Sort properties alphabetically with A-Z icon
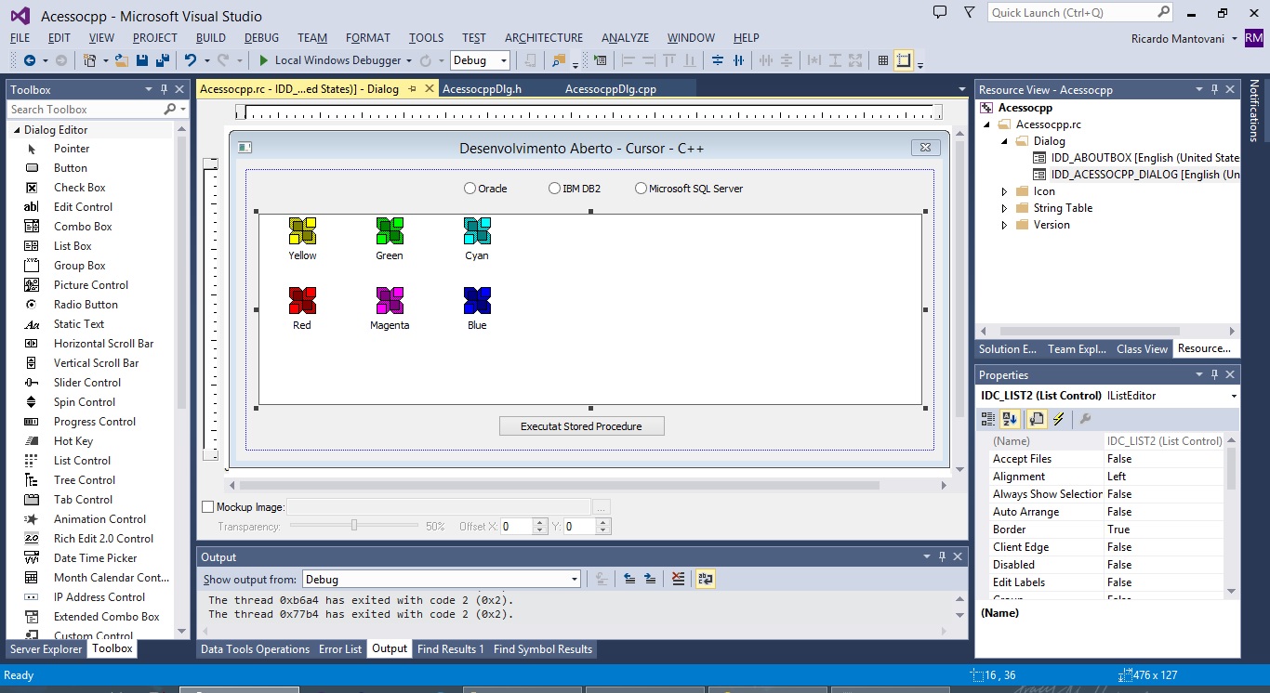 [x=1010, y=419]
